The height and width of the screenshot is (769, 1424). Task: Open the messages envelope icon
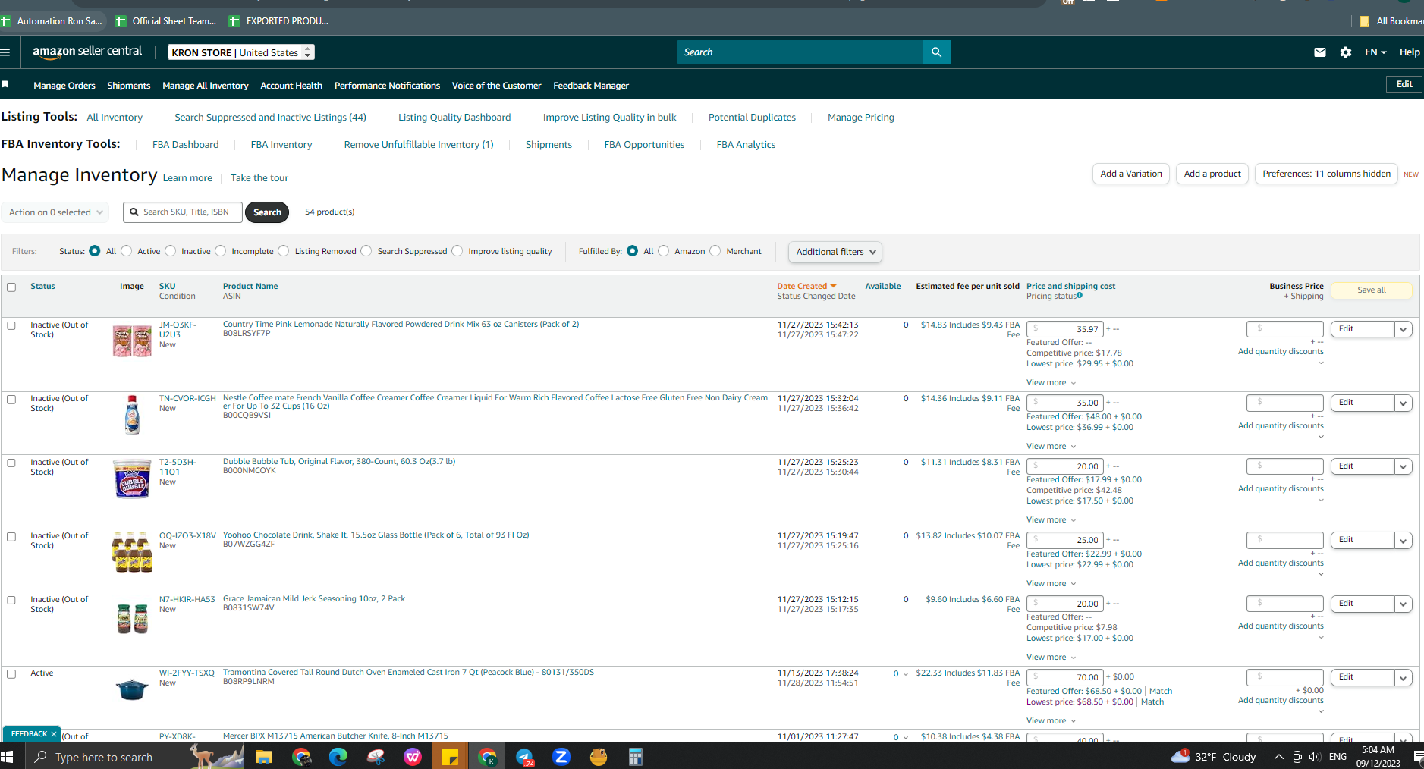(x=1320, y=52)
